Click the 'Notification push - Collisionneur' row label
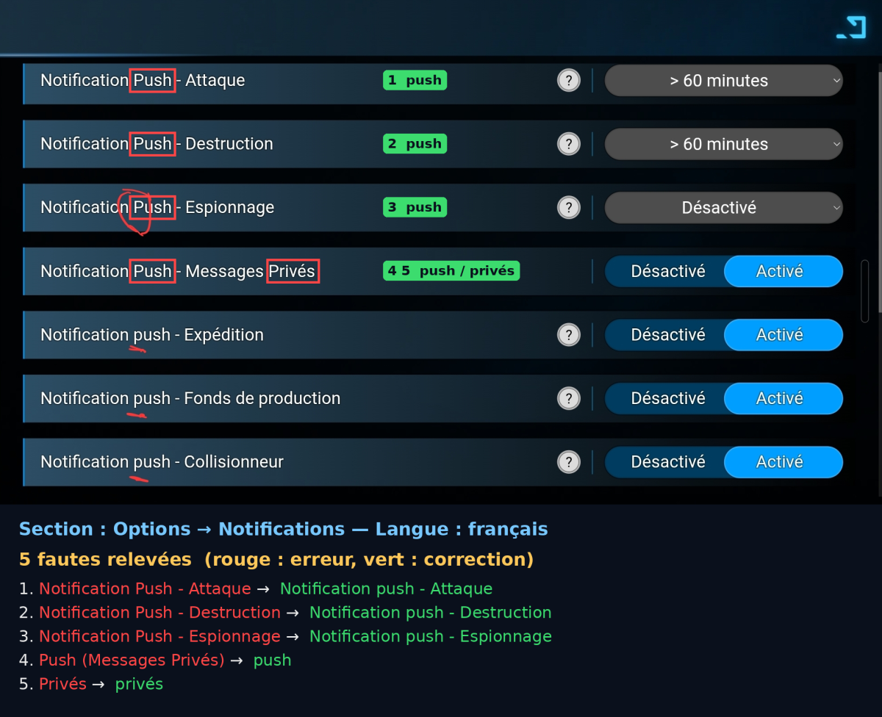This screenshot has width=882, height=717. 162,462
